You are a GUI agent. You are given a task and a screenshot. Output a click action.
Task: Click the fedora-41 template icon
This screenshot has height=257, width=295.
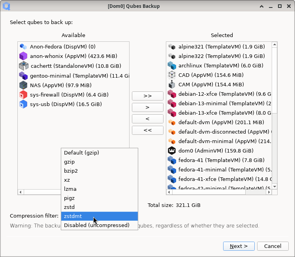pos(172,160)
